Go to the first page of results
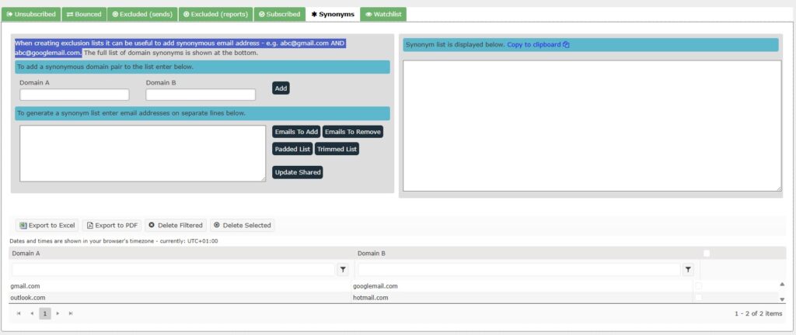 click(19, 313)
